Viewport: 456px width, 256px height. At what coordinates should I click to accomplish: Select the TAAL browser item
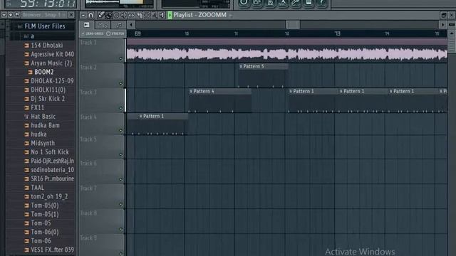38,188
